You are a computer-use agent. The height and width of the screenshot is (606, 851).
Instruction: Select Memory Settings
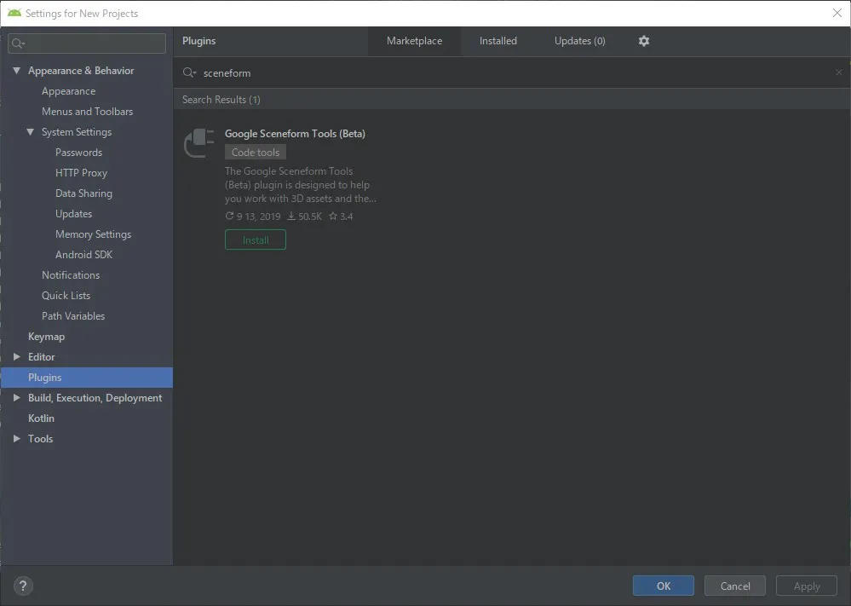93,234
